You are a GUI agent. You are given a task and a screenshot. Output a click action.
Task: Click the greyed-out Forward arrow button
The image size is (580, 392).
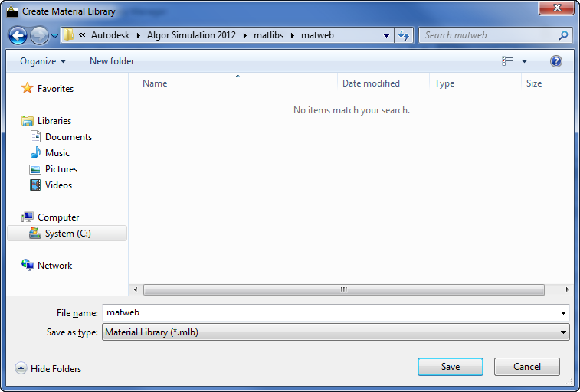click(39, 35)
